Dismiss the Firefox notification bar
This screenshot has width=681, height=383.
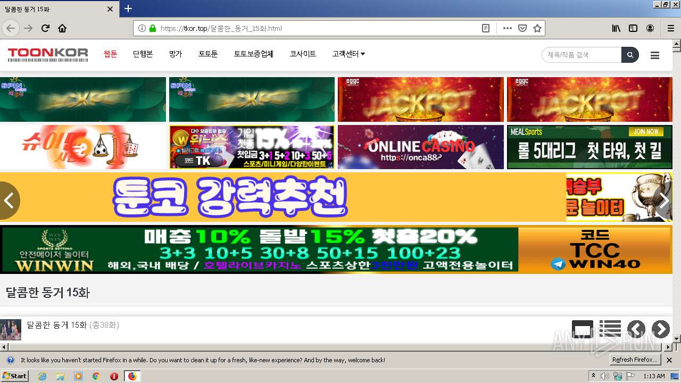[669, 360]
